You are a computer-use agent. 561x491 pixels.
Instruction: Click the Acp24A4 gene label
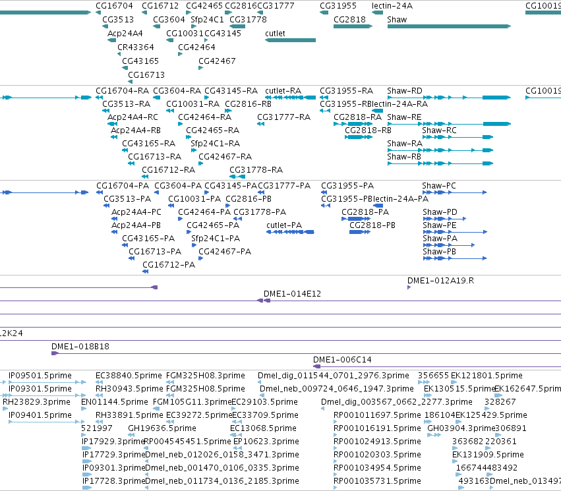tap(125, 34)
